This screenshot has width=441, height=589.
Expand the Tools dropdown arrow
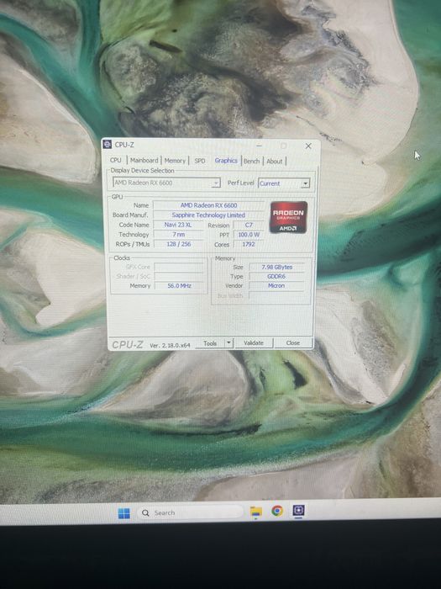coord(228,343)
